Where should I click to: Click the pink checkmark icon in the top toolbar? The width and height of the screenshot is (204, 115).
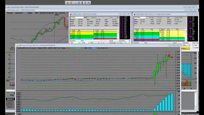[71, 3]
